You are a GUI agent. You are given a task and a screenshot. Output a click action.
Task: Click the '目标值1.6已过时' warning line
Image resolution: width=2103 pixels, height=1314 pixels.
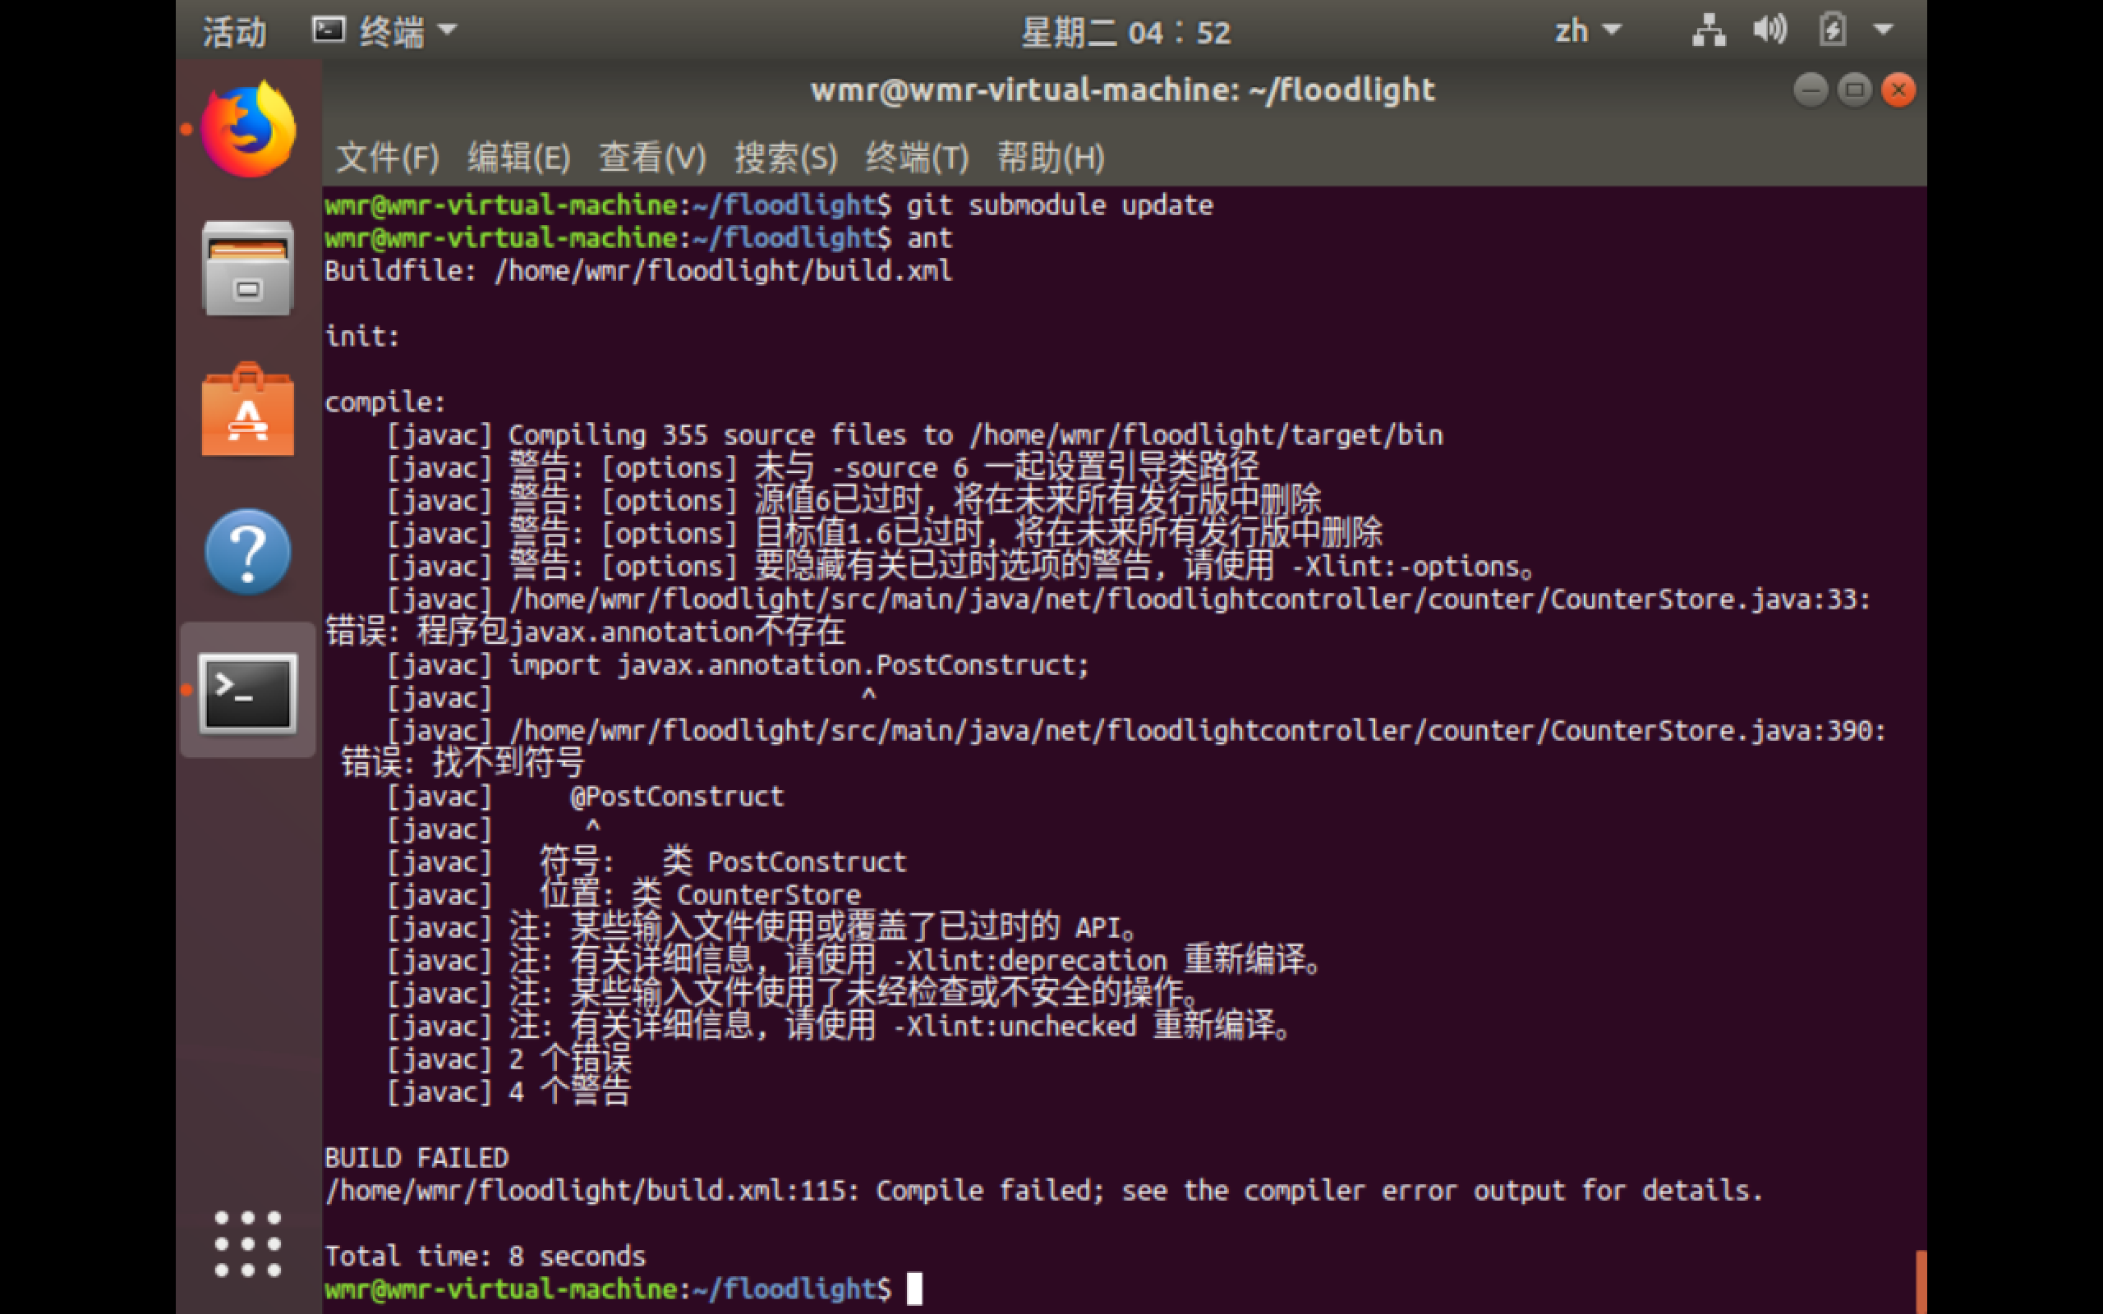tap(884, 534)
